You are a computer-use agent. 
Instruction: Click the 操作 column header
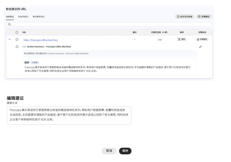point(182,32)
